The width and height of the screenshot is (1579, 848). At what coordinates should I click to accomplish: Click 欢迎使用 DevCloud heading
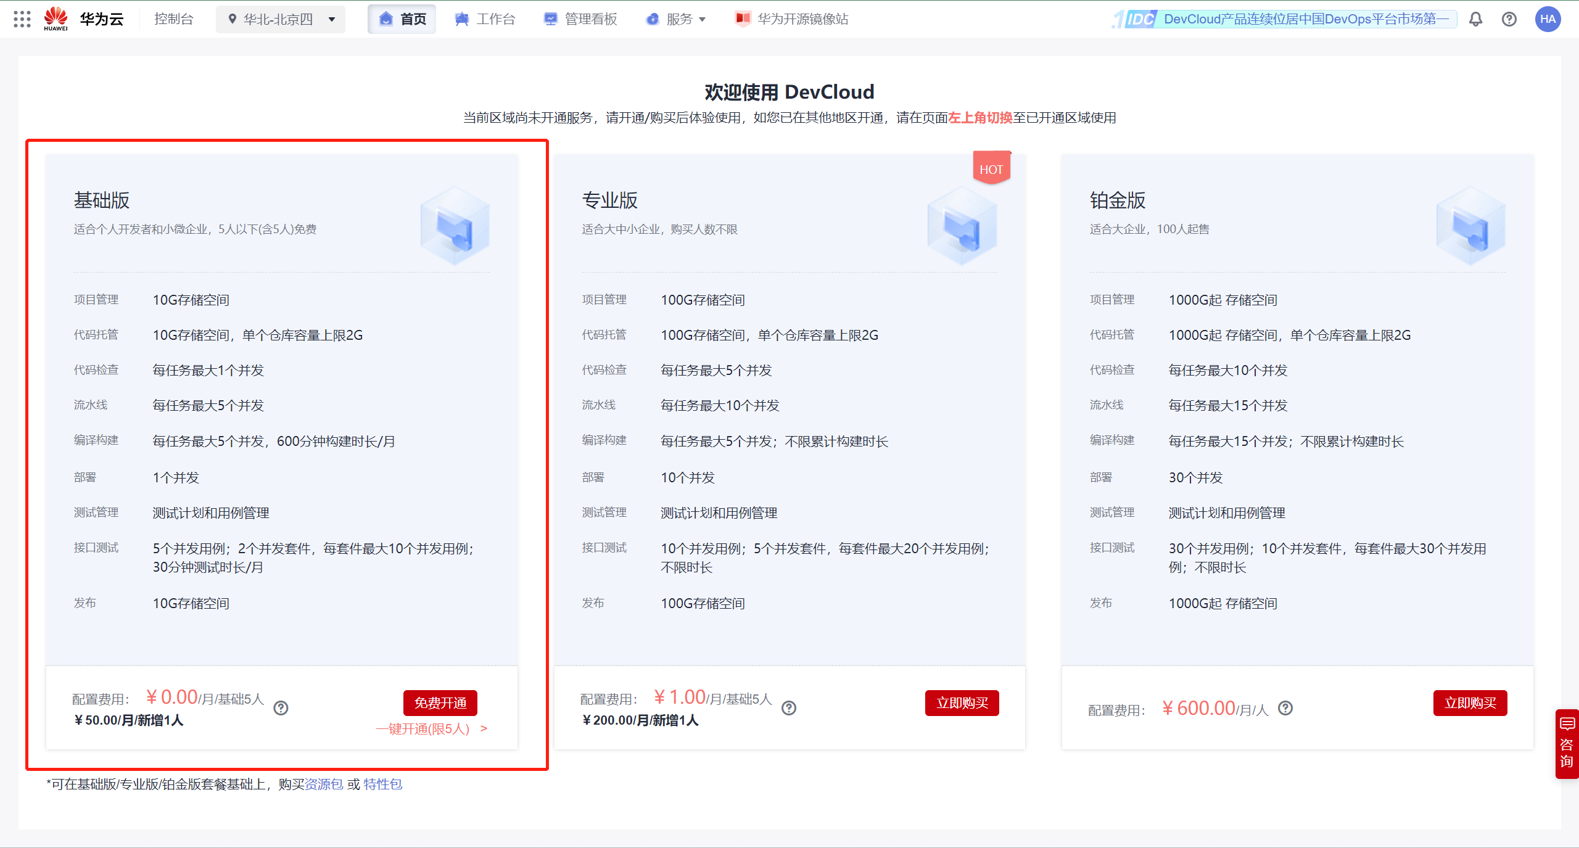tap(789, 92)
